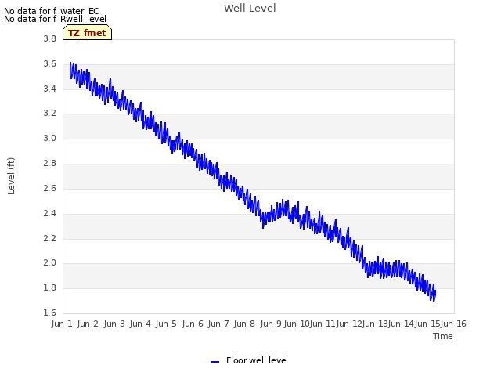Viewport: 501px width, 376px height.
Task: Click the Jun 12 x-axis tick label
Action: click(x=349, y=324)
